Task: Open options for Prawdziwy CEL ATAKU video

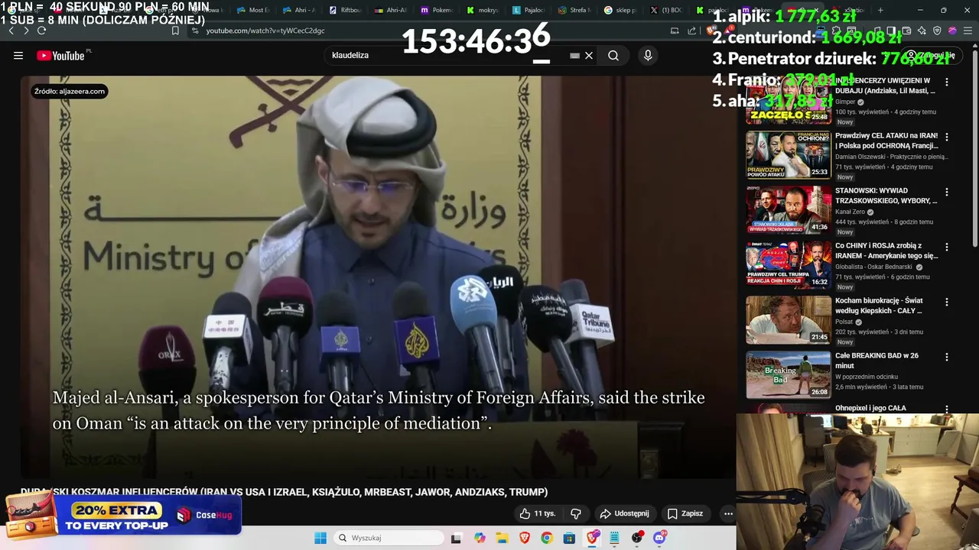Action: coord(947,137)
